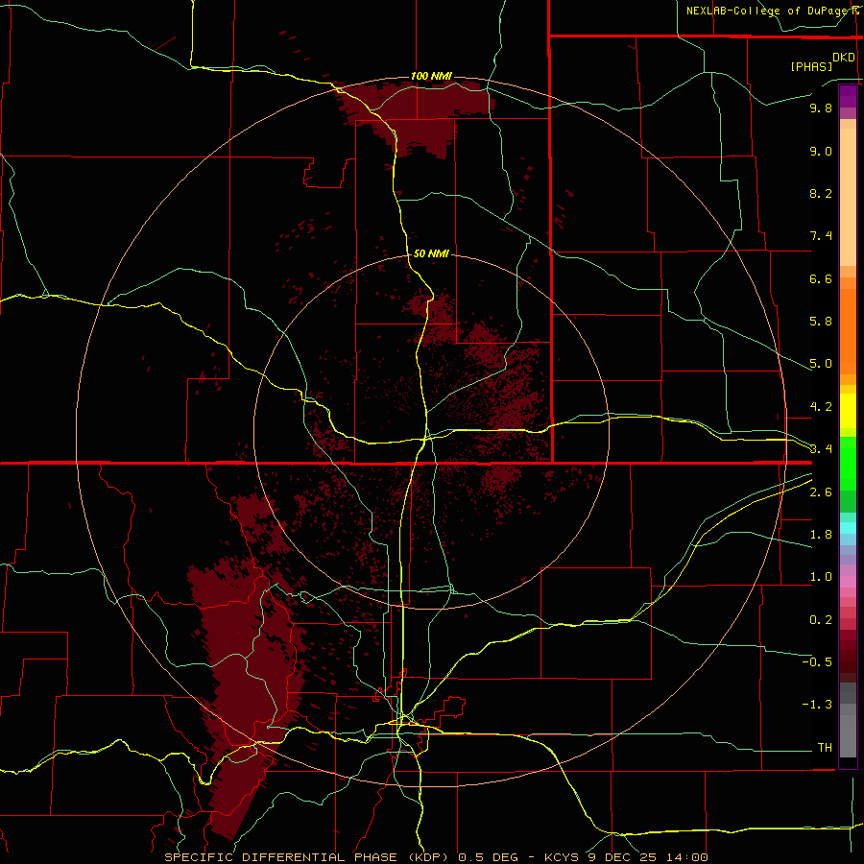Click the 4.2 color scale value
This screenshot has width=864, height=864.
tap(821, 407)
